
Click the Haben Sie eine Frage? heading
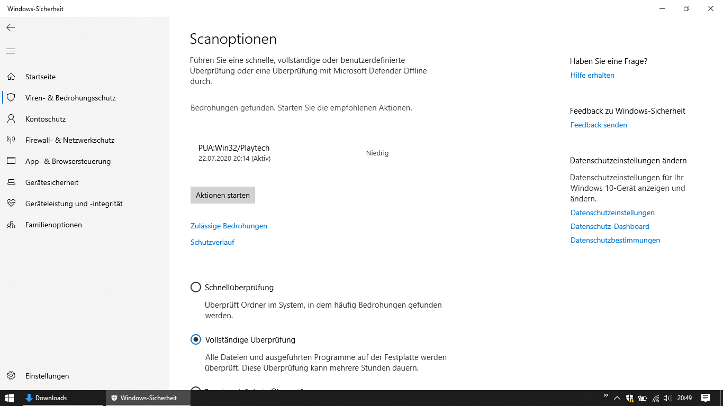click(x=609, y=61)
